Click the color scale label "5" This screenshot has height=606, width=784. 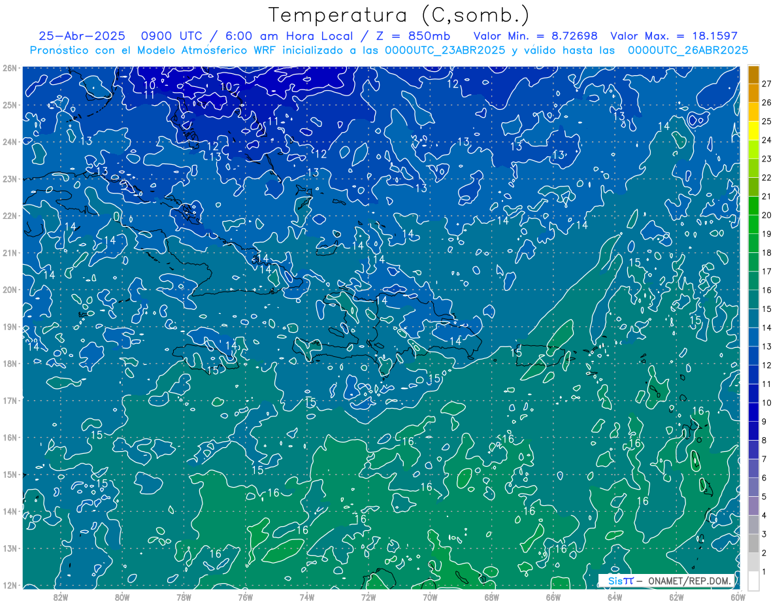click(766, 496)
